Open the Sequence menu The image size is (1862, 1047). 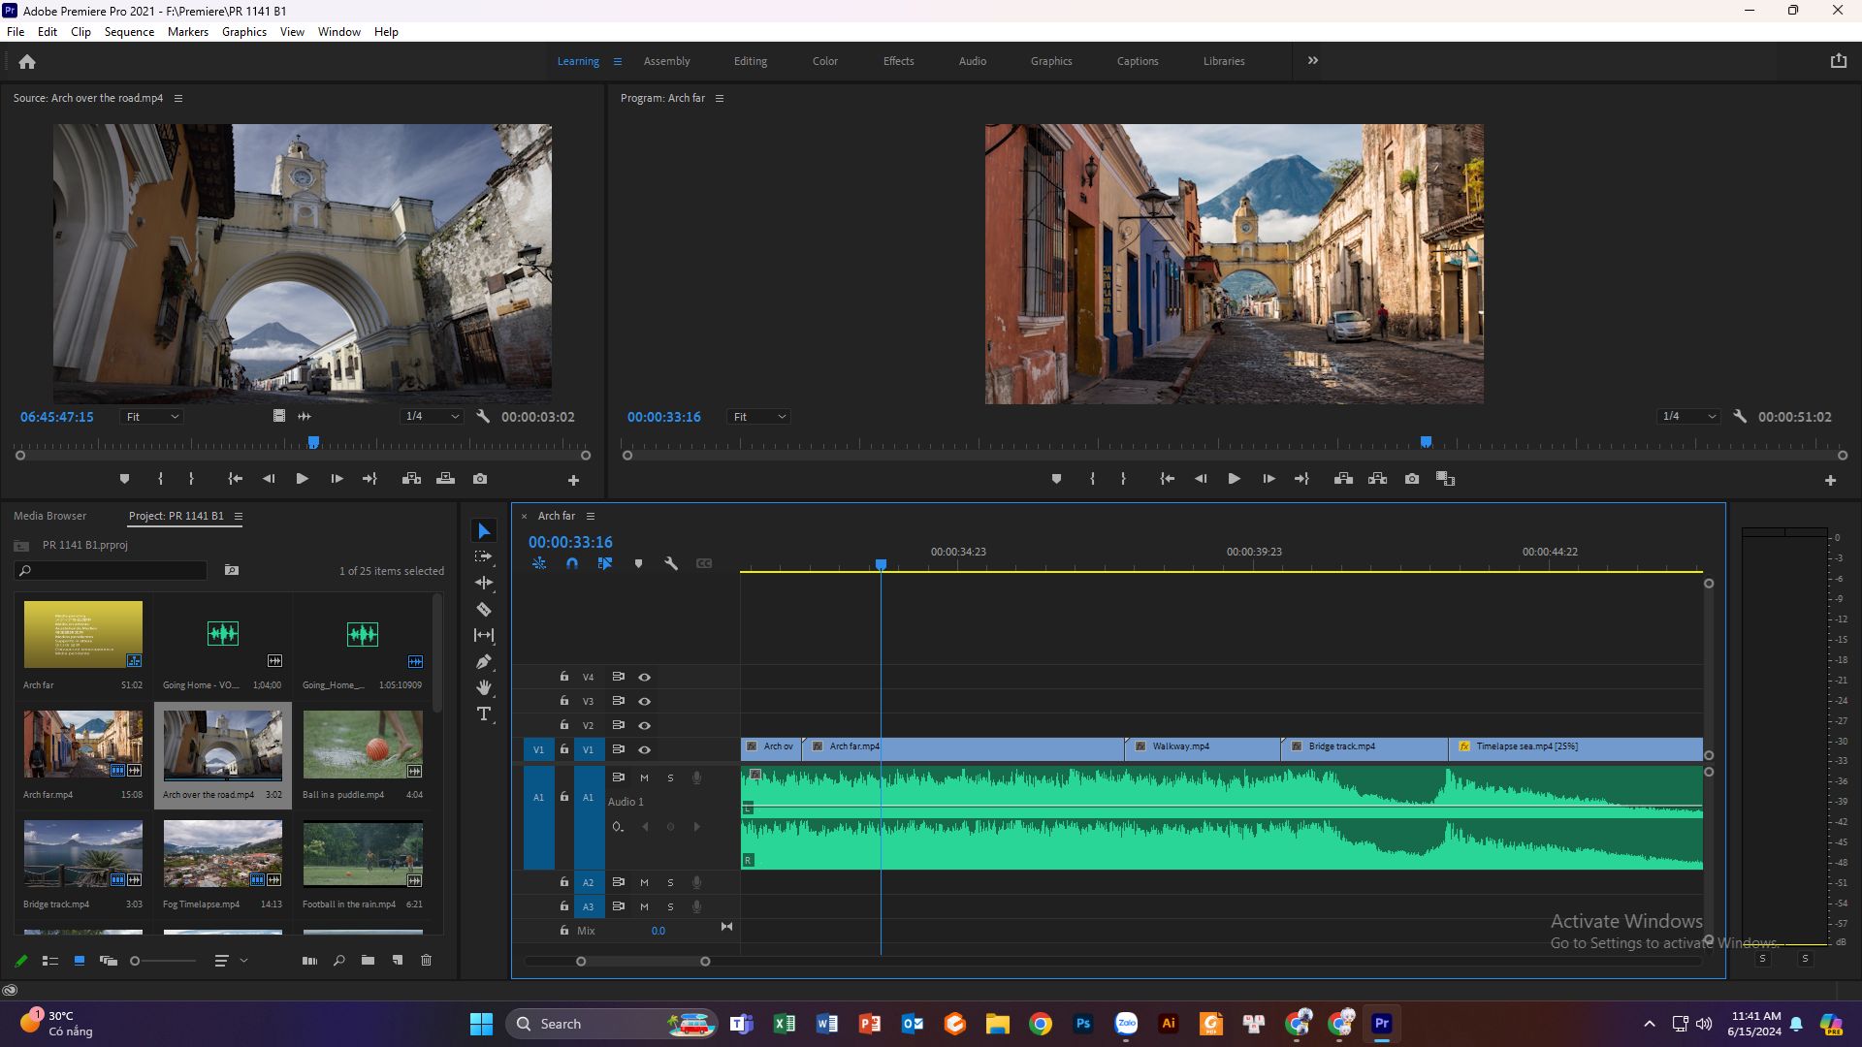pos(129,32)
